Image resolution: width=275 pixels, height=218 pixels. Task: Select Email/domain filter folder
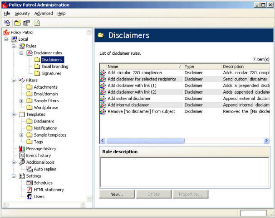[x=46, y=94]
